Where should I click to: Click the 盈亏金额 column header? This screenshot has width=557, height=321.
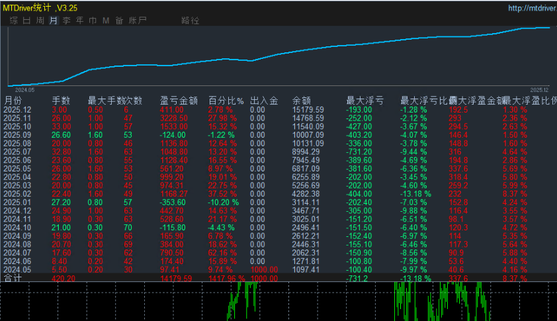[179, 101]
